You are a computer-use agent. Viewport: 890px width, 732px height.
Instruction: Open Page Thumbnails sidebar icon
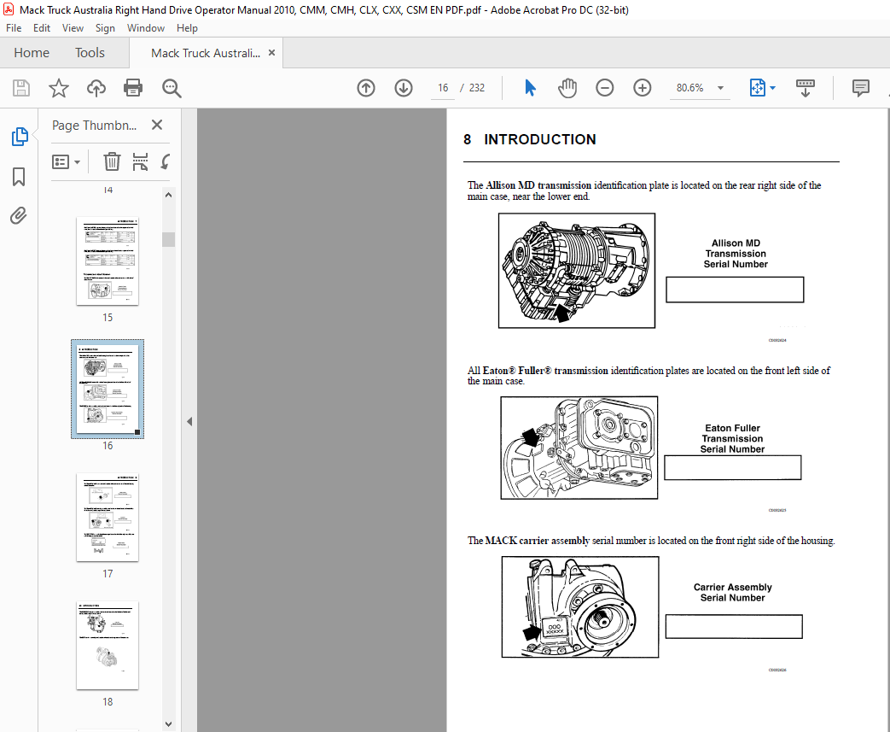[x=20, y=137]
